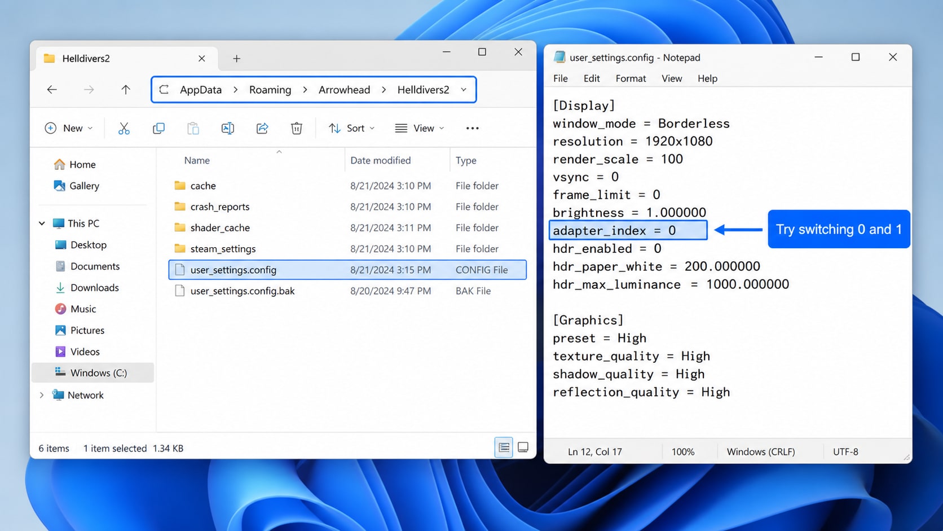Go forward with the right arrow button
The height and width of the screenshot is (531, 943).
click(x=89, y=90)
